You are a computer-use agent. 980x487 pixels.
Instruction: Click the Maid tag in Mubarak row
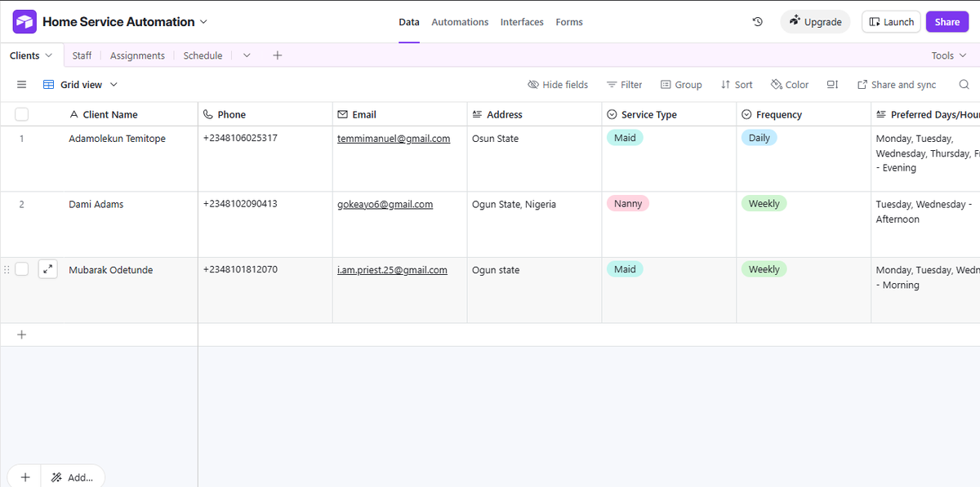click(625, 269)
